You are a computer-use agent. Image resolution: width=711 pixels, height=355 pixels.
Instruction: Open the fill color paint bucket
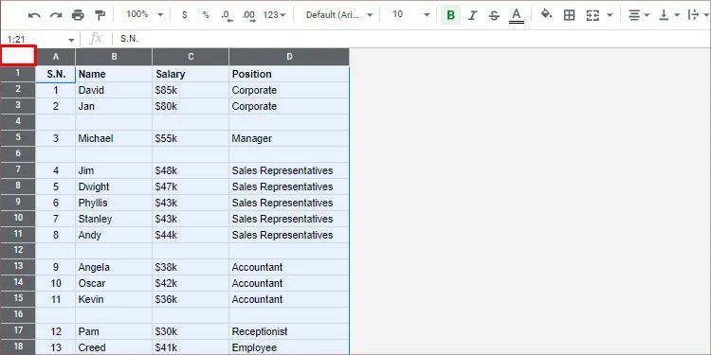[x=546, y=14]
